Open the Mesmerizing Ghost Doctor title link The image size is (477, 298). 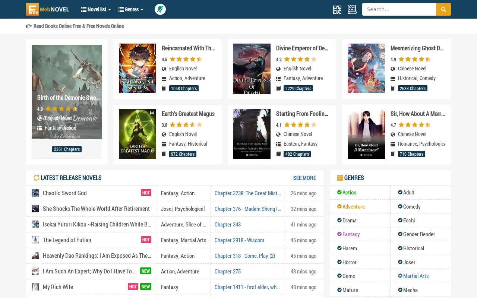click(x=417, y=48)
